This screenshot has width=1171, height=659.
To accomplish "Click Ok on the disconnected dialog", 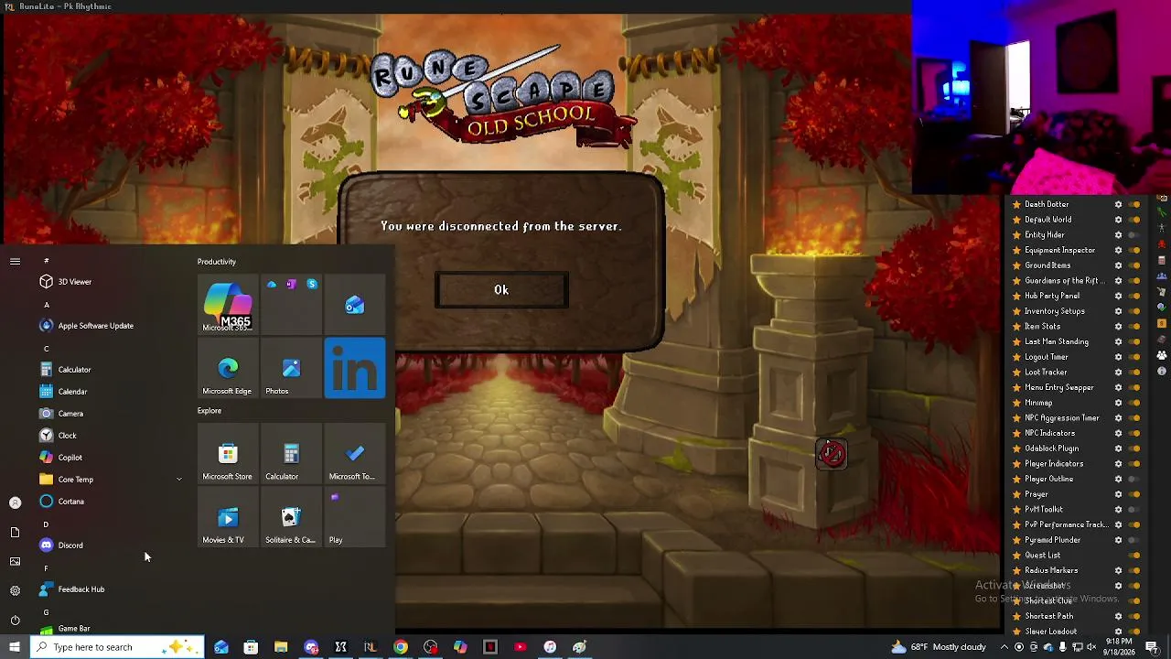I will (x=501, y=290).
